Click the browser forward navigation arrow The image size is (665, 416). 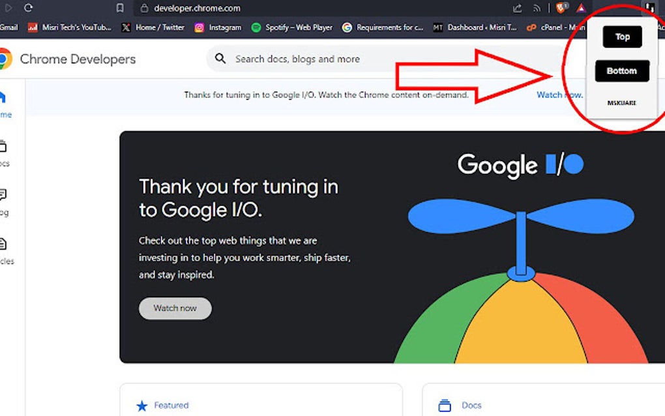(8, 8)
